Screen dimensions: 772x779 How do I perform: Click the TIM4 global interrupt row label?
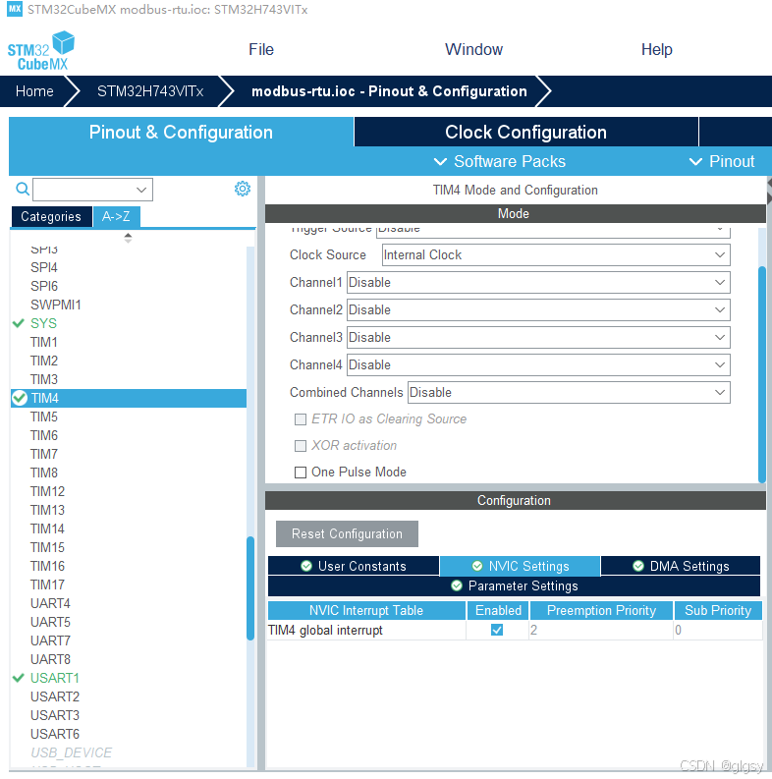[x=325, y=631]
